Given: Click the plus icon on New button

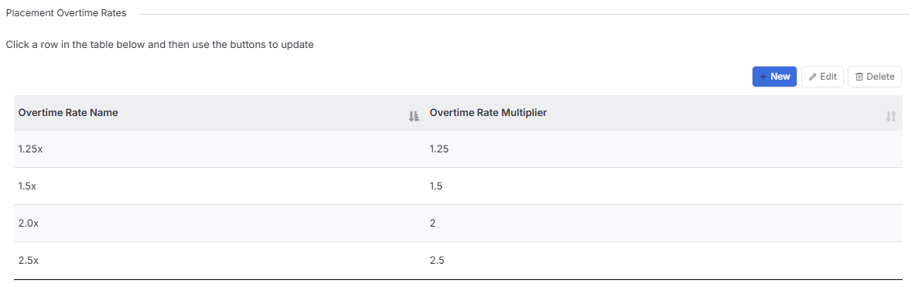Looking at the screenshot, I should coord(763,77).
